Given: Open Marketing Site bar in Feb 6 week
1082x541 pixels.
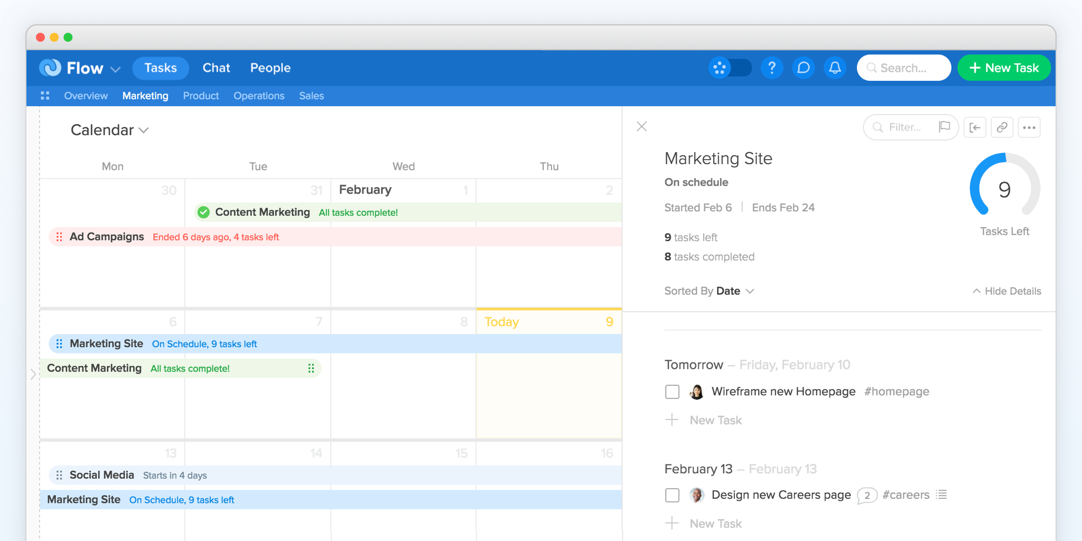Looking at the screenshot, I should tap(335, 343).
